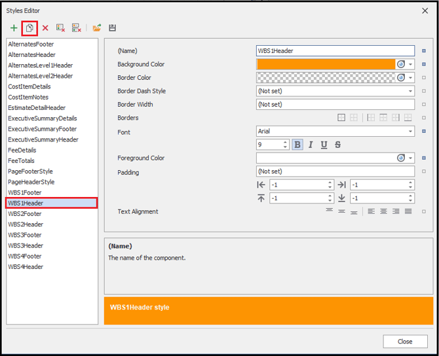Toggle Strikethrough font style

pos(337,145)
